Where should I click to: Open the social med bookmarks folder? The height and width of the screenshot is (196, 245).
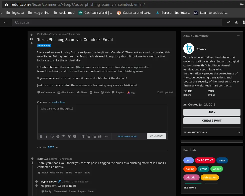64,13
